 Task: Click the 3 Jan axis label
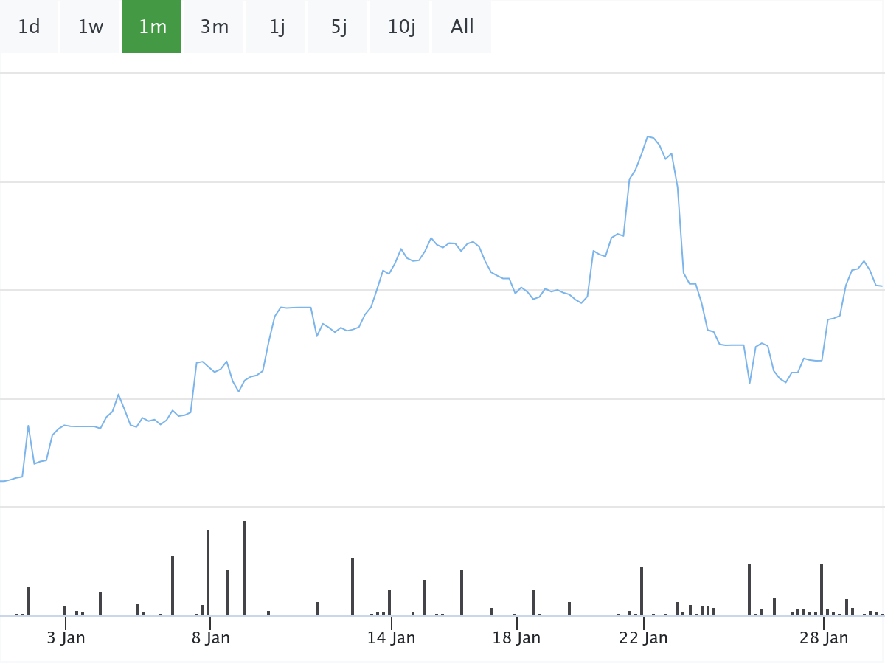coord(66,638)
